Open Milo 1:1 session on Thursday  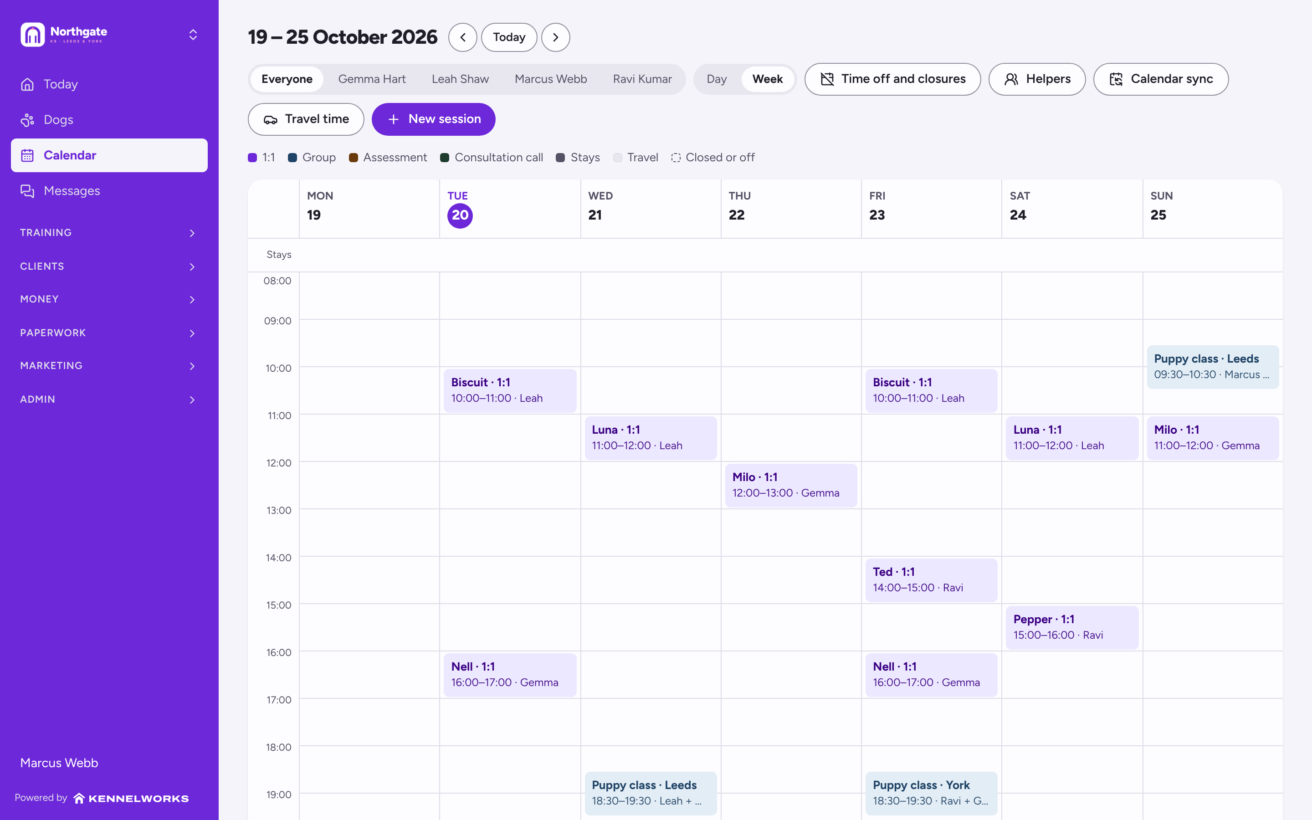pyautogui.click(x=790, y=485)
